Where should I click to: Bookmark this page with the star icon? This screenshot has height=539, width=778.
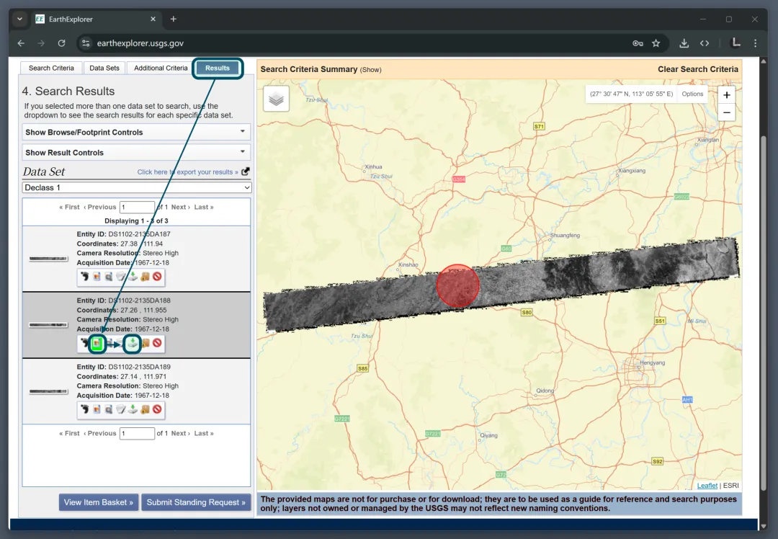tap(656, 43)
